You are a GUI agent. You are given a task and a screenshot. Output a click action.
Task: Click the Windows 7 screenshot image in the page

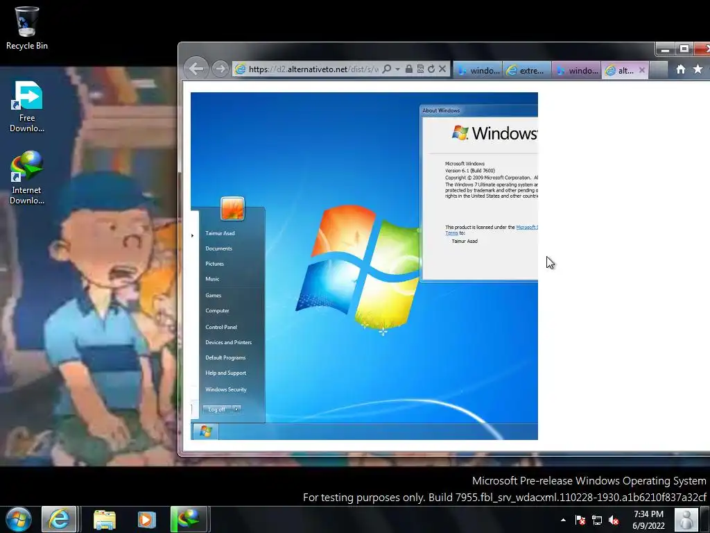point(364,266)
